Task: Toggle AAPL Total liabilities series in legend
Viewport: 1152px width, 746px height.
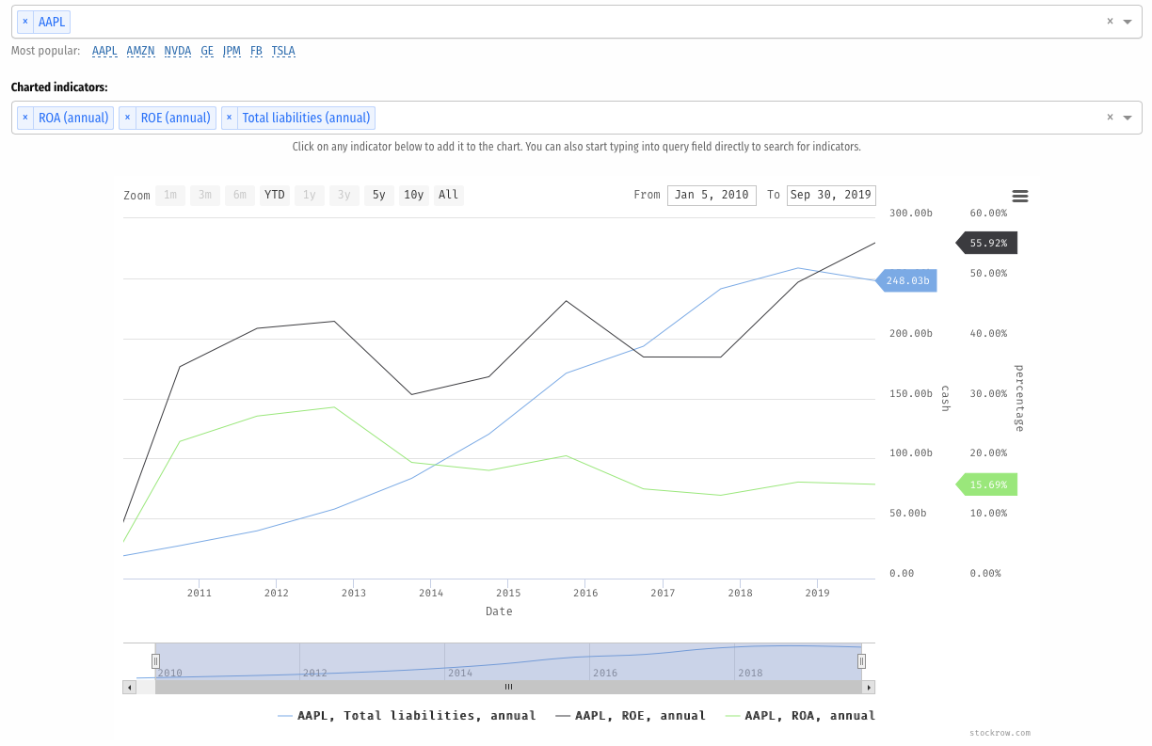Action: pyautogui.click(x=407, y=716)
